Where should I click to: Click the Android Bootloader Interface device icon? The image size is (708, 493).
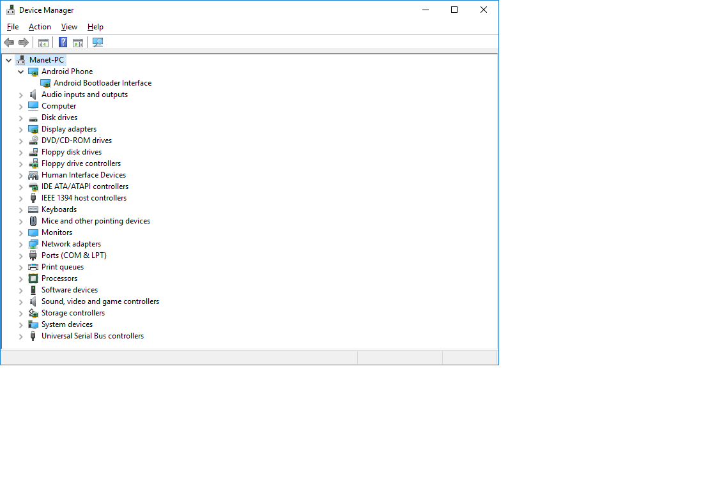45,83
